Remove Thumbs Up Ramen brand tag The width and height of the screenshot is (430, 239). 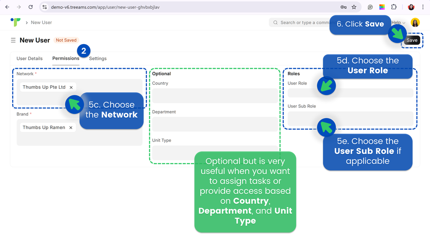pos(71,128)
